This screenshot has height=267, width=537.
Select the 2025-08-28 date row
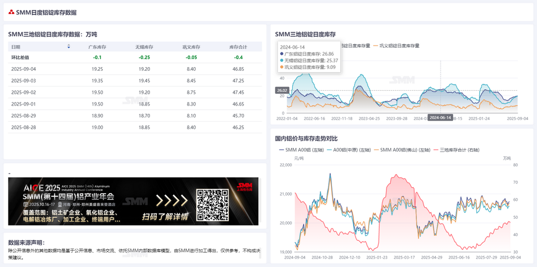coord(135,127)
